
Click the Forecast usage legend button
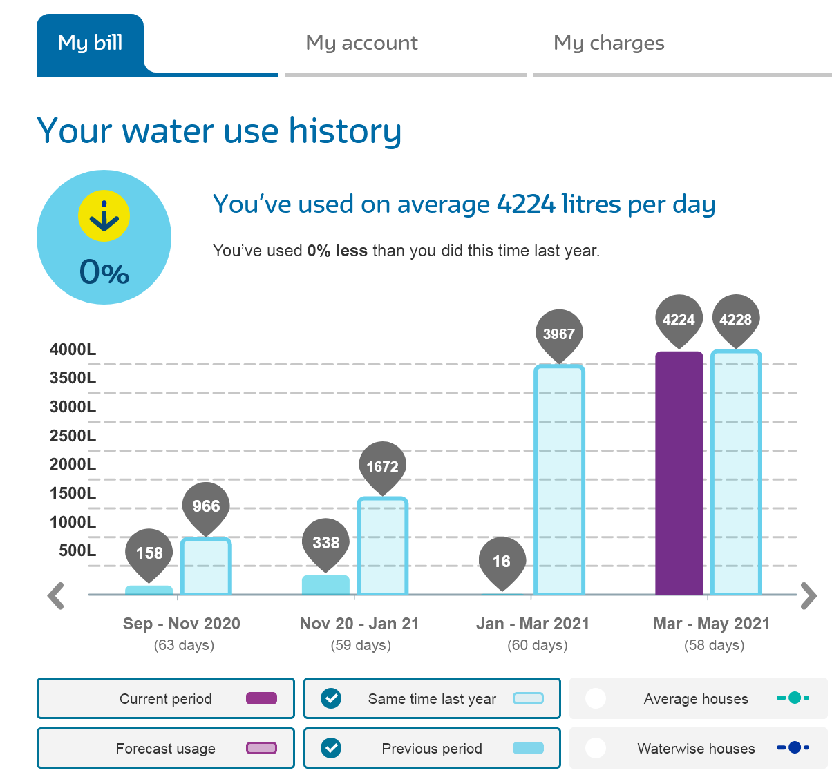point(166,748)
